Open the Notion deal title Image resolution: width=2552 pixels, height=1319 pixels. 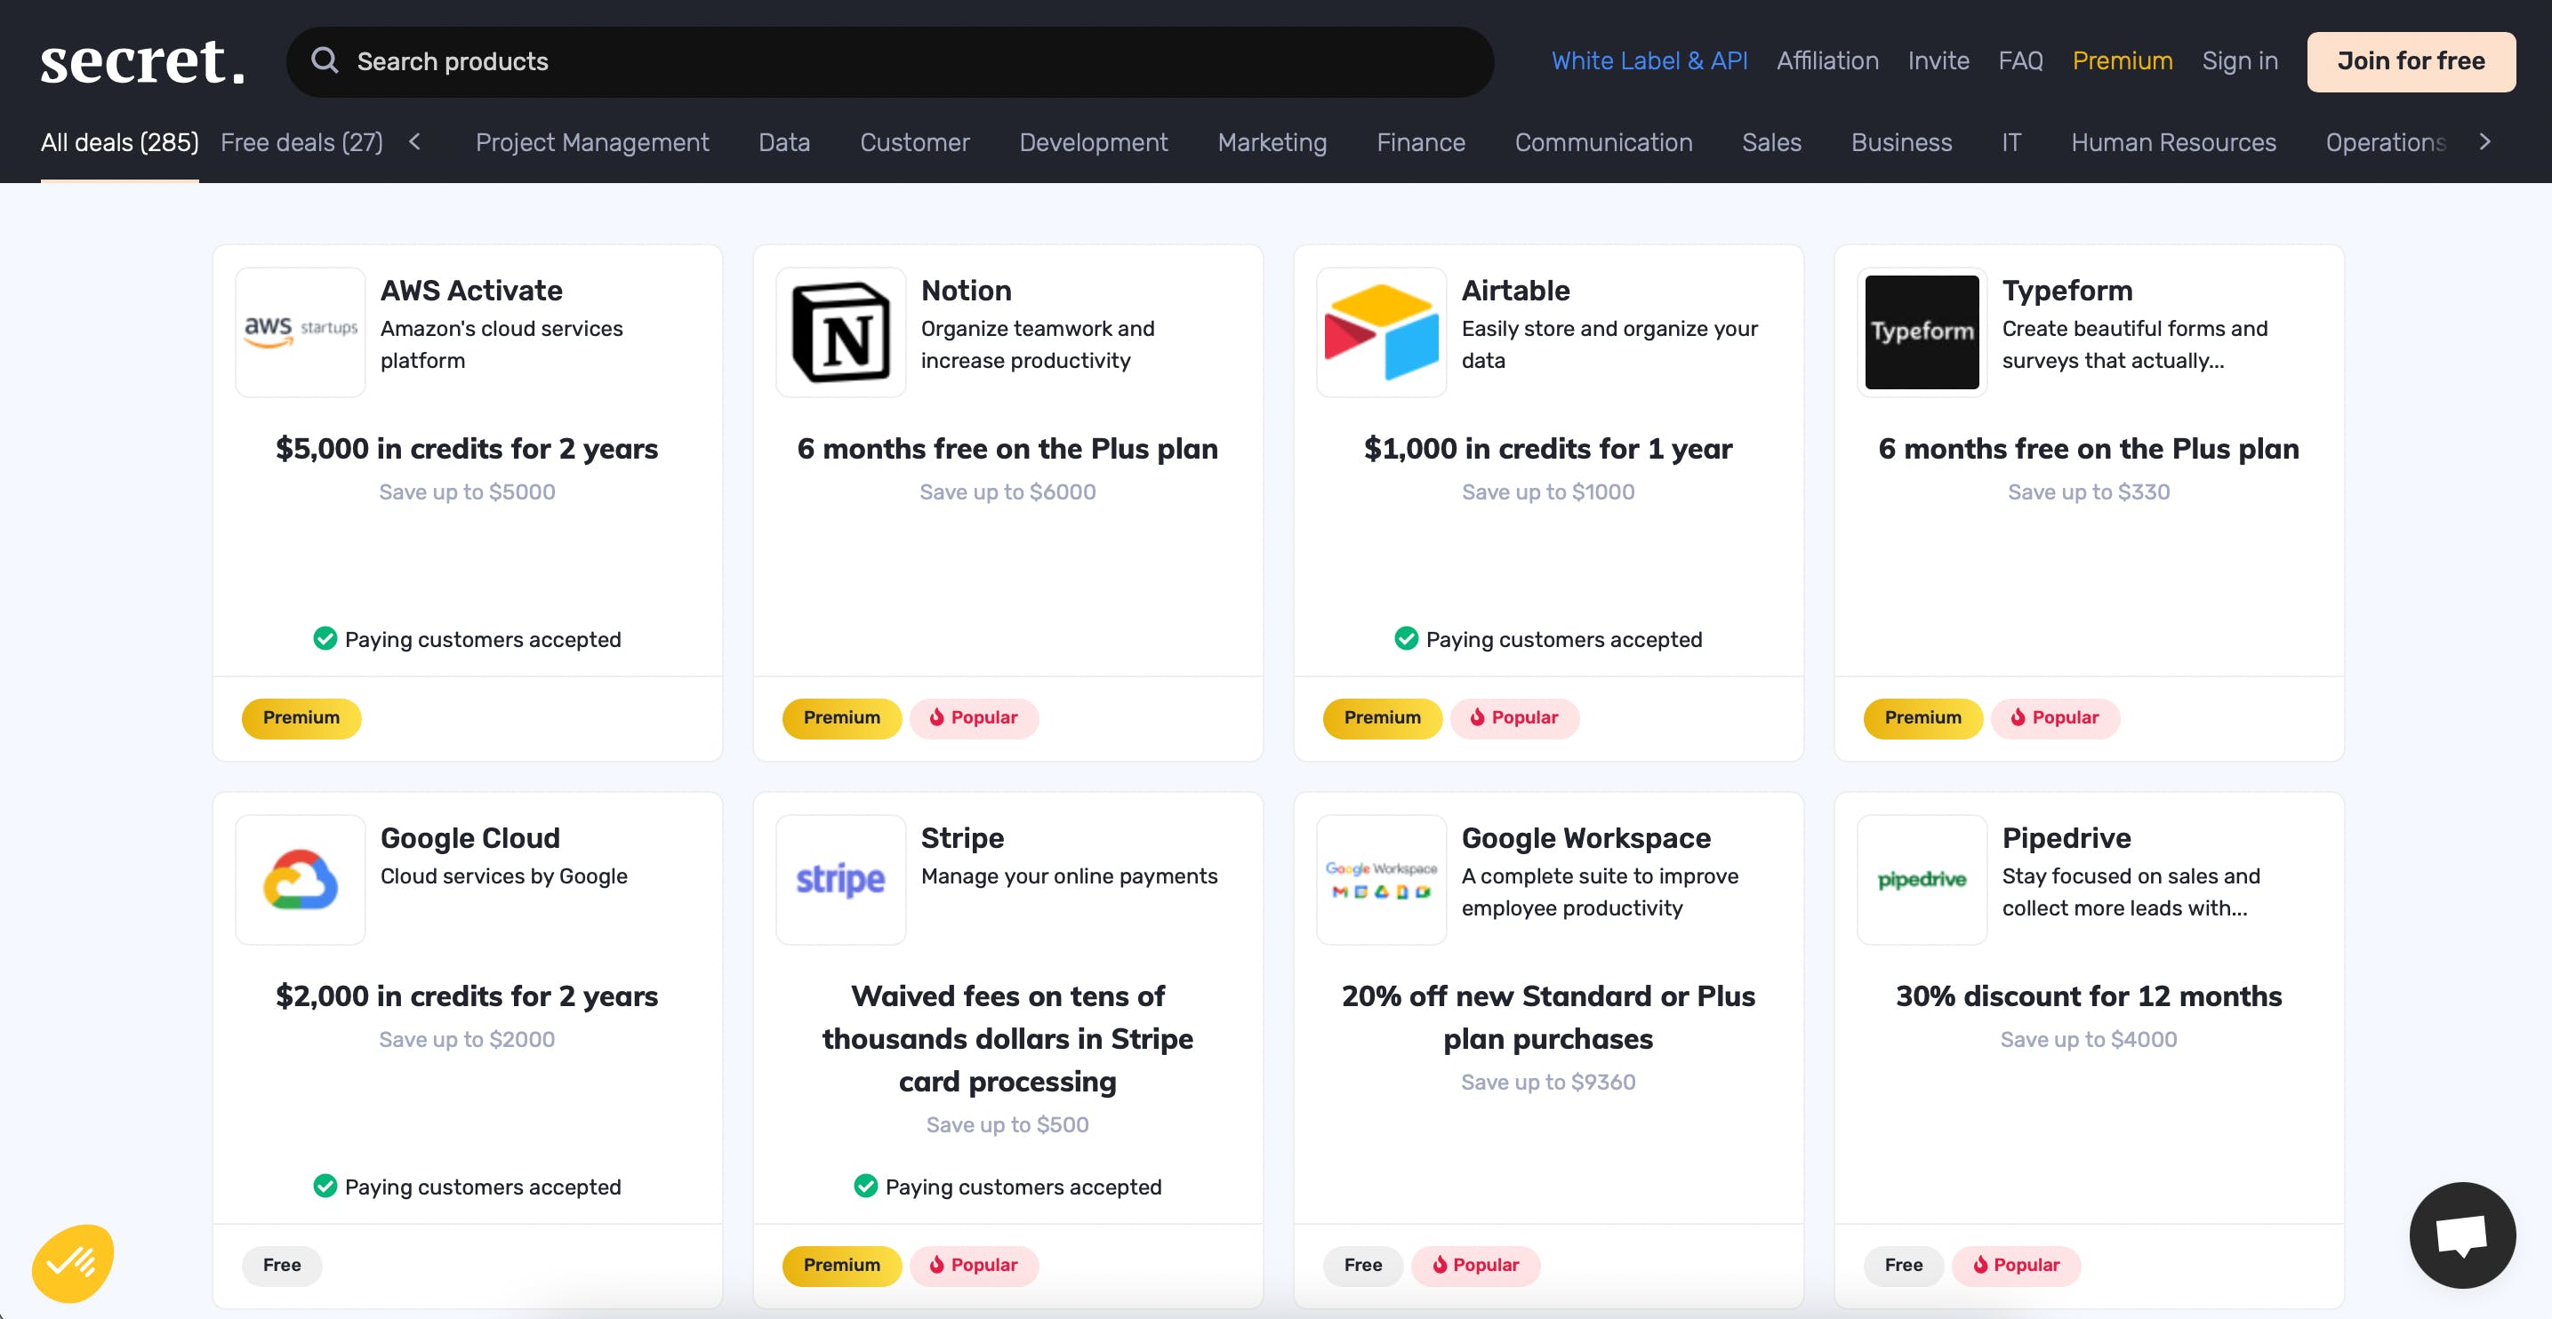point(966,290)
